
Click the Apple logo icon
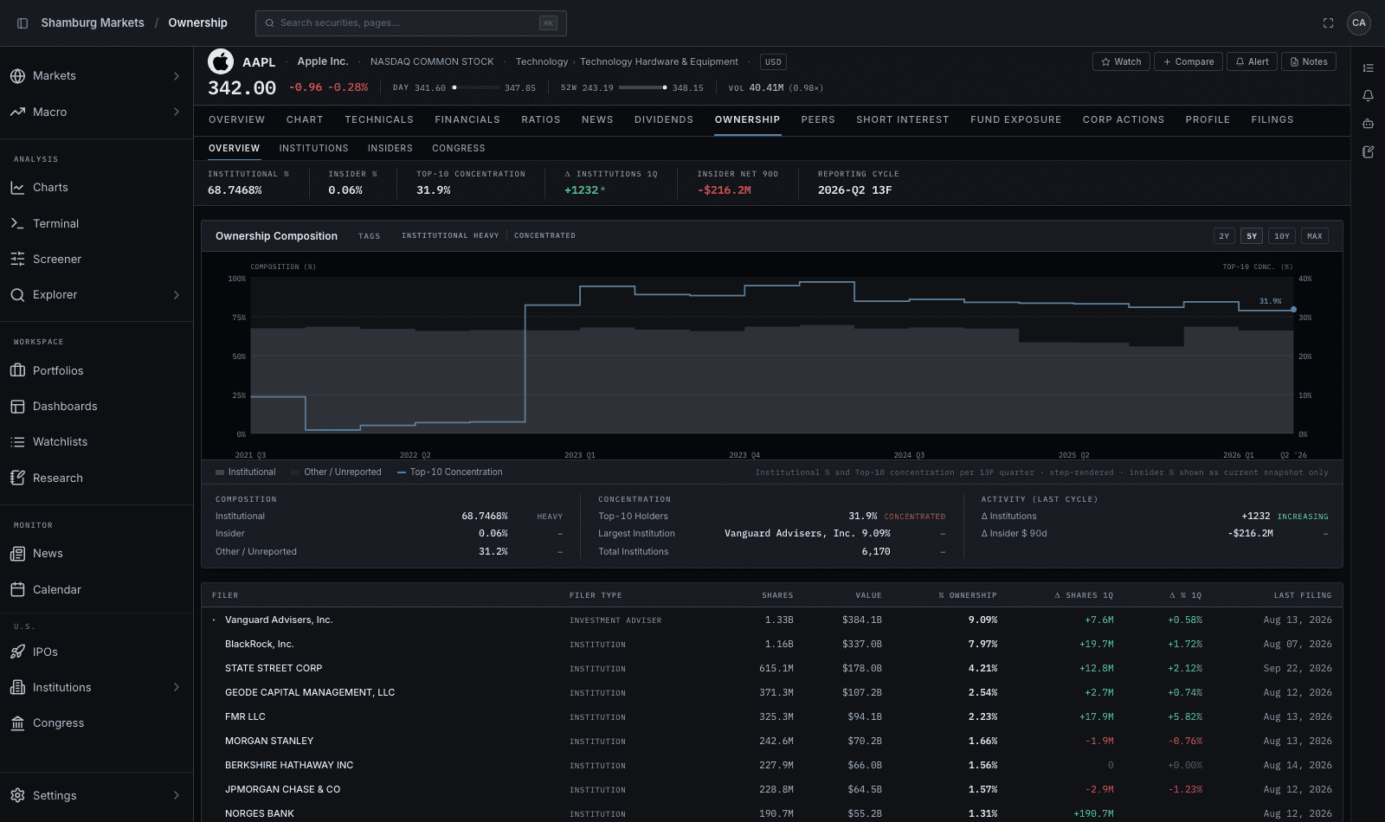pos(221,61)
